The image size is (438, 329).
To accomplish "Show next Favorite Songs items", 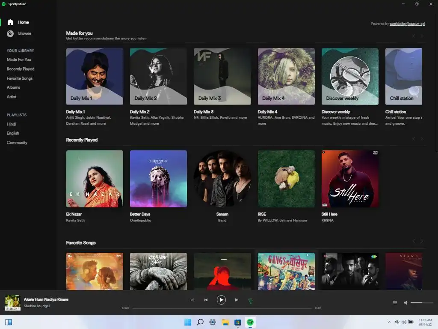I will pyautogui.click(x=422, y=241).
